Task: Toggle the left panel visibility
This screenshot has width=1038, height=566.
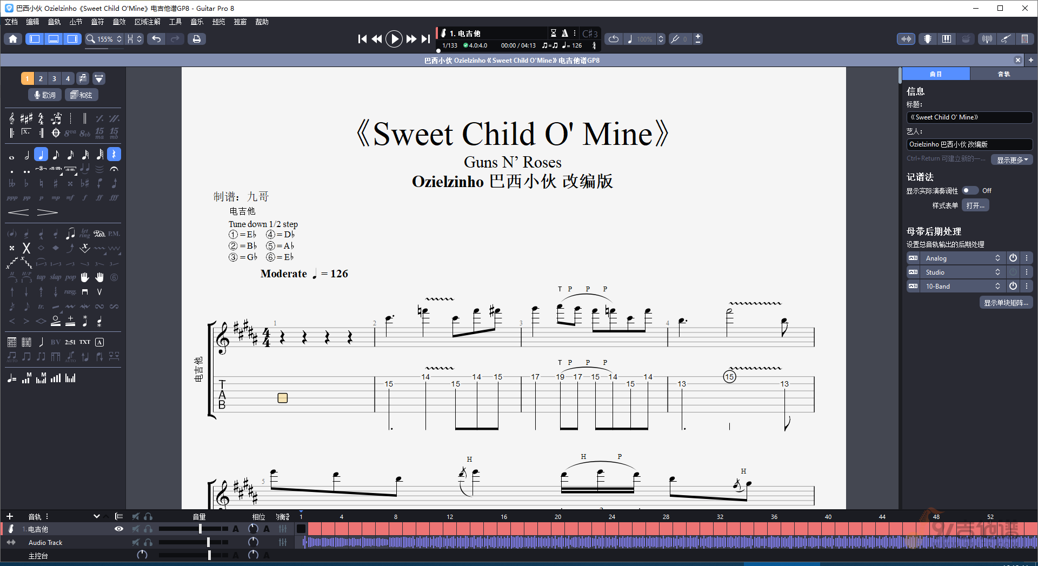Action: [35, 39]
